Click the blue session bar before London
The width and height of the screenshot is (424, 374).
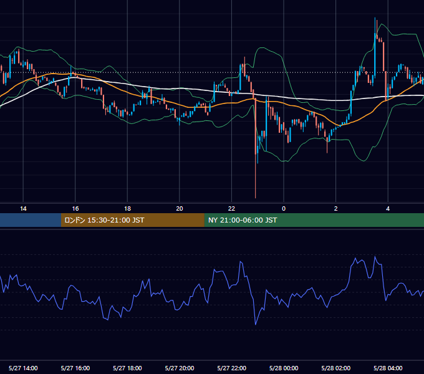31,220
